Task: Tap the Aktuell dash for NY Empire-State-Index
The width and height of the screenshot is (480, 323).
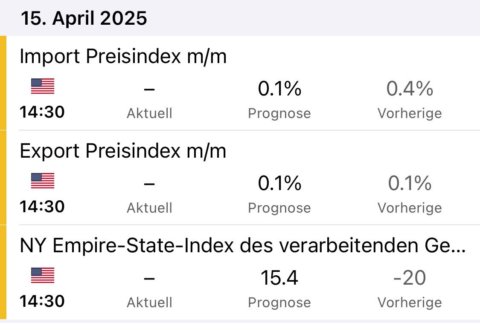Action: pos(149,279)
